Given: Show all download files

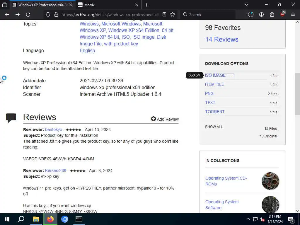Looking at the screenshot, I should [x=214, y=127].
